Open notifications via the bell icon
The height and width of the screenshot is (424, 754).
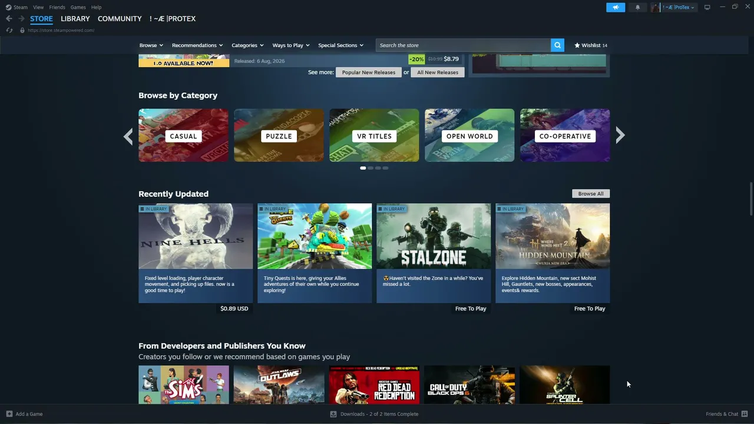[637, 7]
